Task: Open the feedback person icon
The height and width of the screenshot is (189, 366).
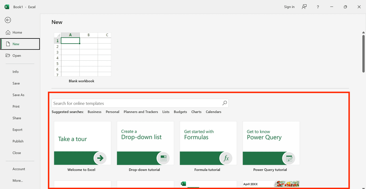Action: click(304, 7)
